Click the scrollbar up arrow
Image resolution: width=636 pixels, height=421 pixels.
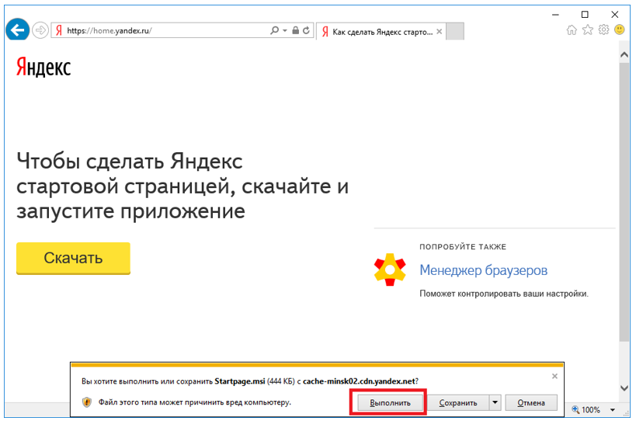click(x=624, y=54)
